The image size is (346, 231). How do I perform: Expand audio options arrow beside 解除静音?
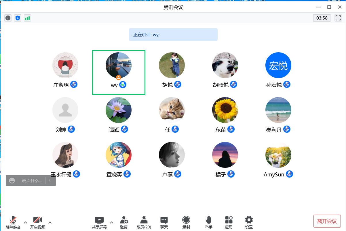pyautogui.click(x=25, y=222)
